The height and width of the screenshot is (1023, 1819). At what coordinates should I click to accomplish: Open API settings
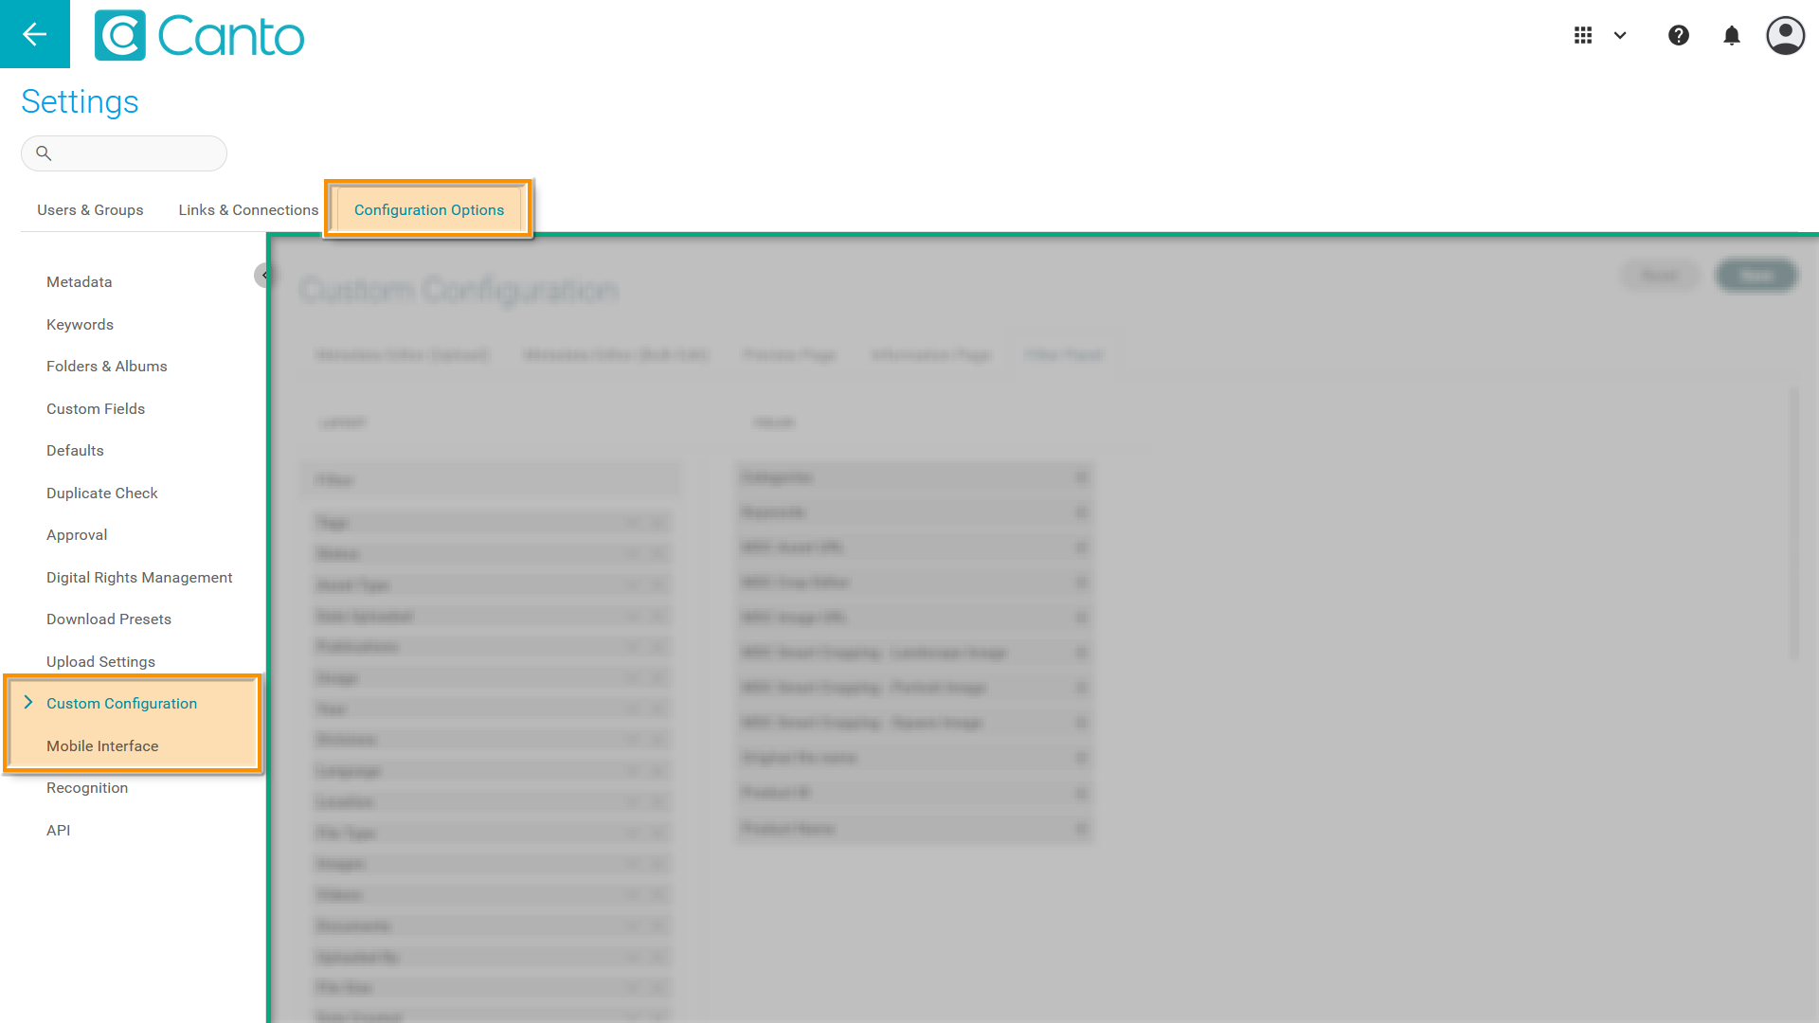coord(59,831)
